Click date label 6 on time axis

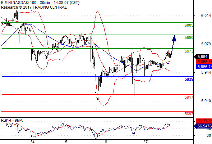[x=106, y=142]
